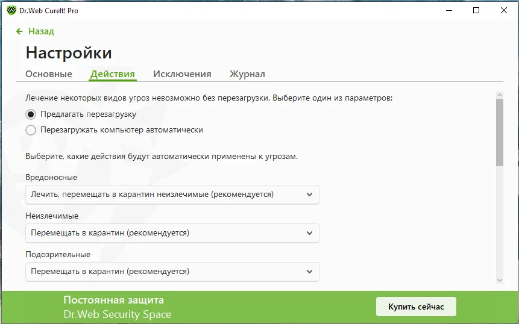Image resolution: width=519 pixels, height=324 pixels.
Task: Go back via the Назад link
Action: click(41, 31)
